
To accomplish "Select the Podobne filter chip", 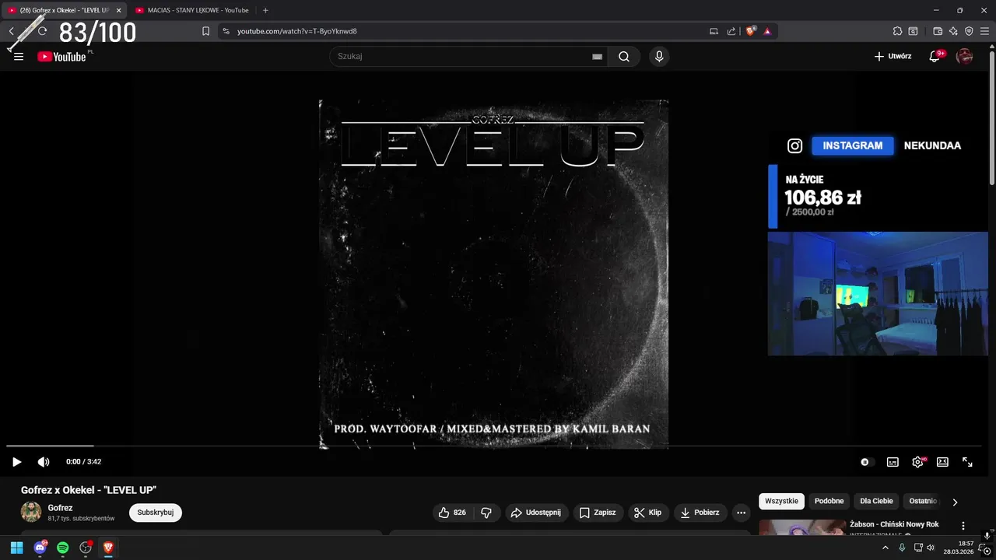I will (x=829, y=501).
